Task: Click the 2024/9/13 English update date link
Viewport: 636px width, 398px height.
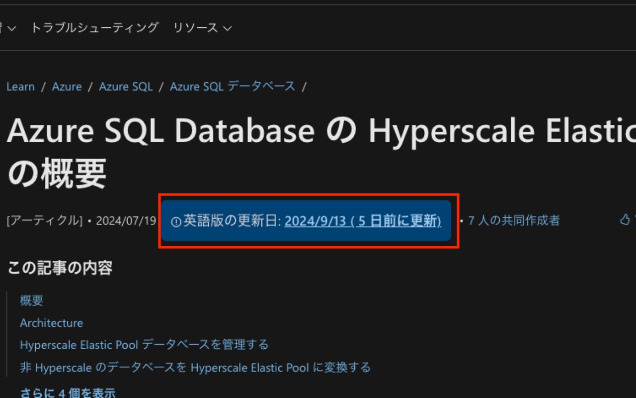Action: tap(363, 221)
